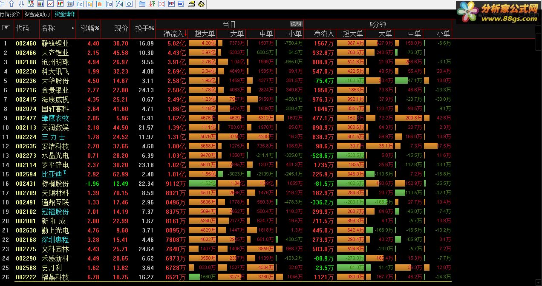
Task: Click the red dotted scatter icon
Action: [162, 4]
